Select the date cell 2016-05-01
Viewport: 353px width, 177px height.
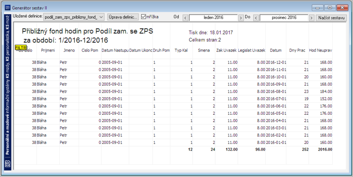point(276,113)
